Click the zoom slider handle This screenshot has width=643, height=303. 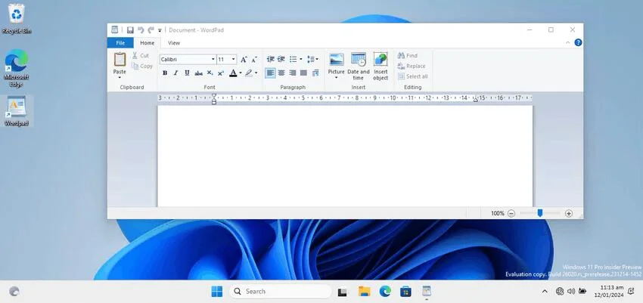click(x=540, y=214)
